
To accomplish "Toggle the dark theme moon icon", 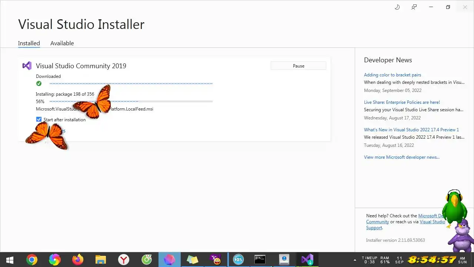I will [x=397, y=7].
